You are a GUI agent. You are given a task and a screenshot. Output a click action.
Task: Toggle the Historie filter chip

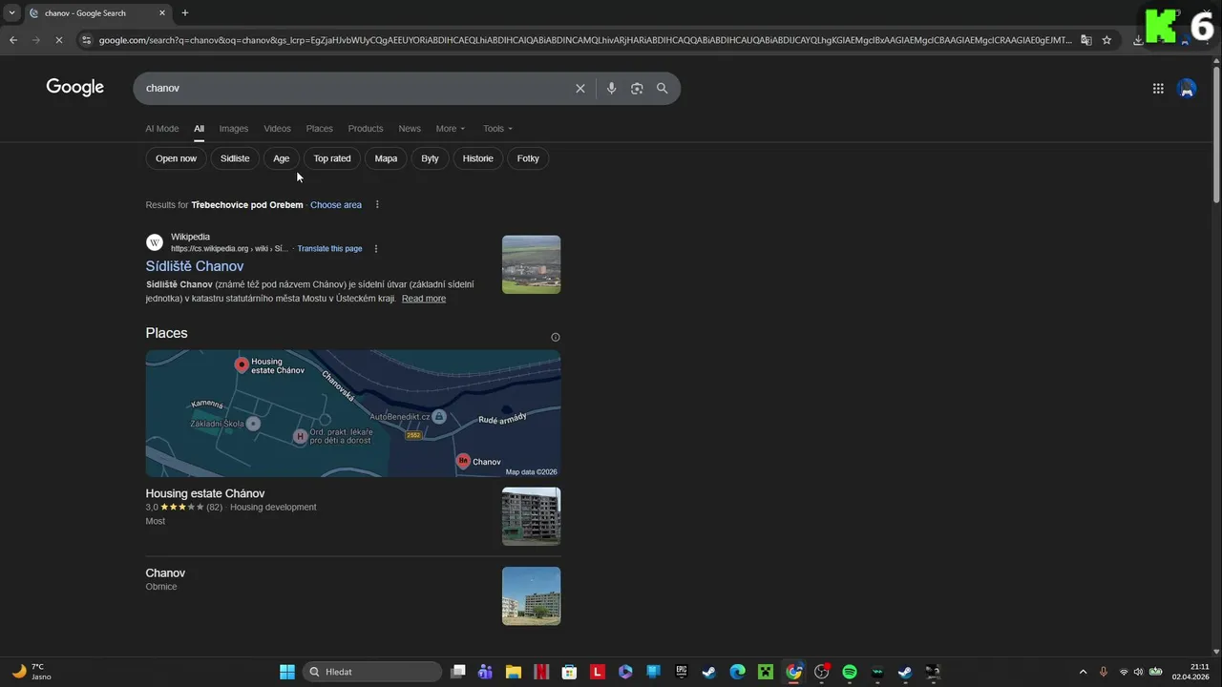pos(478,158)
